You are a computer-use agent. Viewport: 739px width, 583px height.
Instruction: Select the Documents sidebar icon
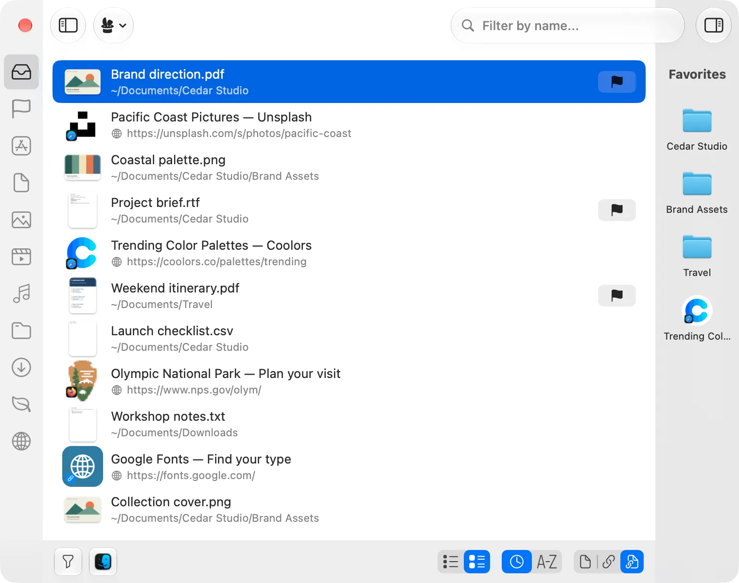21,183
